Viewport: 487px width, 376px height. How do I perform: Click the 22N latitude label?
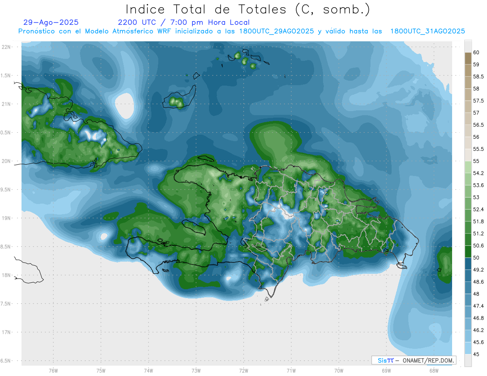pos(6,47)
